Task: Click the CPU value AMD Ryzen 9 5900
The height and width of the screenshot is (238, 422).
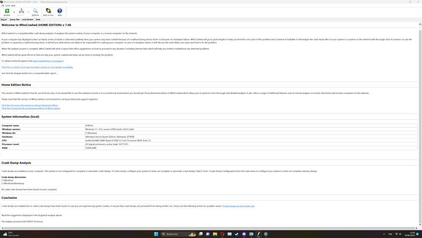Action: 118,140
